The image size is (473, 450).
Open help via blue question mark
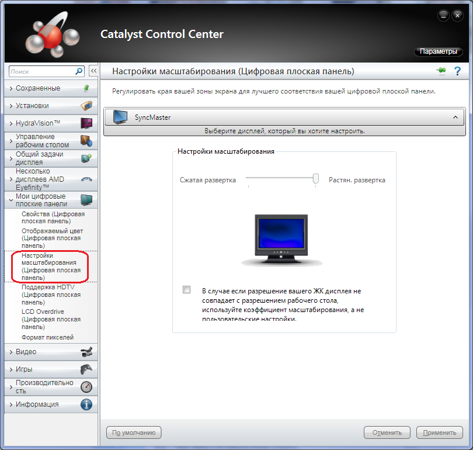pyautogui.click(x=457, y=71)
